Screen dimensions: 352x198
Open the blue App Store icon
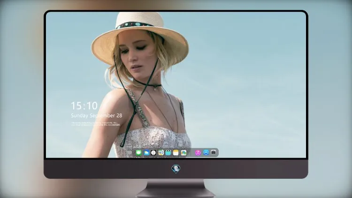tap(206, 152)
